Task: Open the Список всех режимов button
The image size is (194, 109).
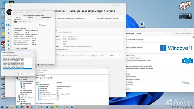Action: pos(21,48)
